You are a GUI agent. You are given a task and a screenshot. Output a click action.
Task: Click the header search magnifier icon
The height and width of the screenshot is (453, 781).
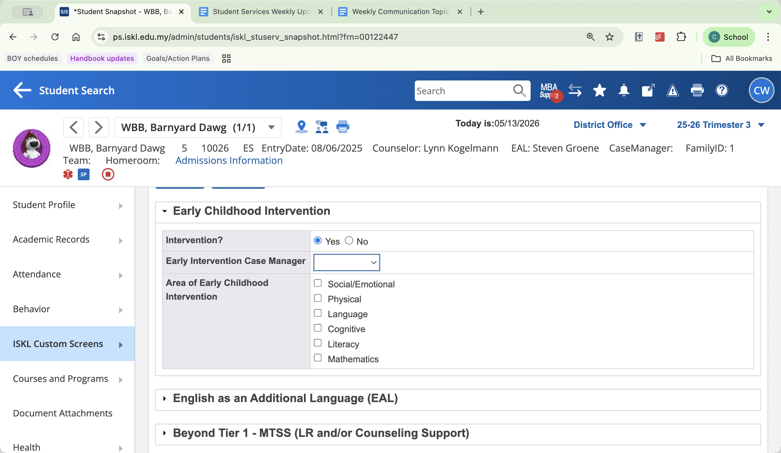click(519, 91)
